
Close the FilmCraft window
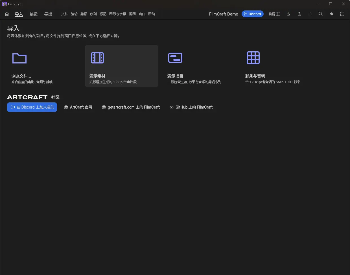click(x=344, y=4)
